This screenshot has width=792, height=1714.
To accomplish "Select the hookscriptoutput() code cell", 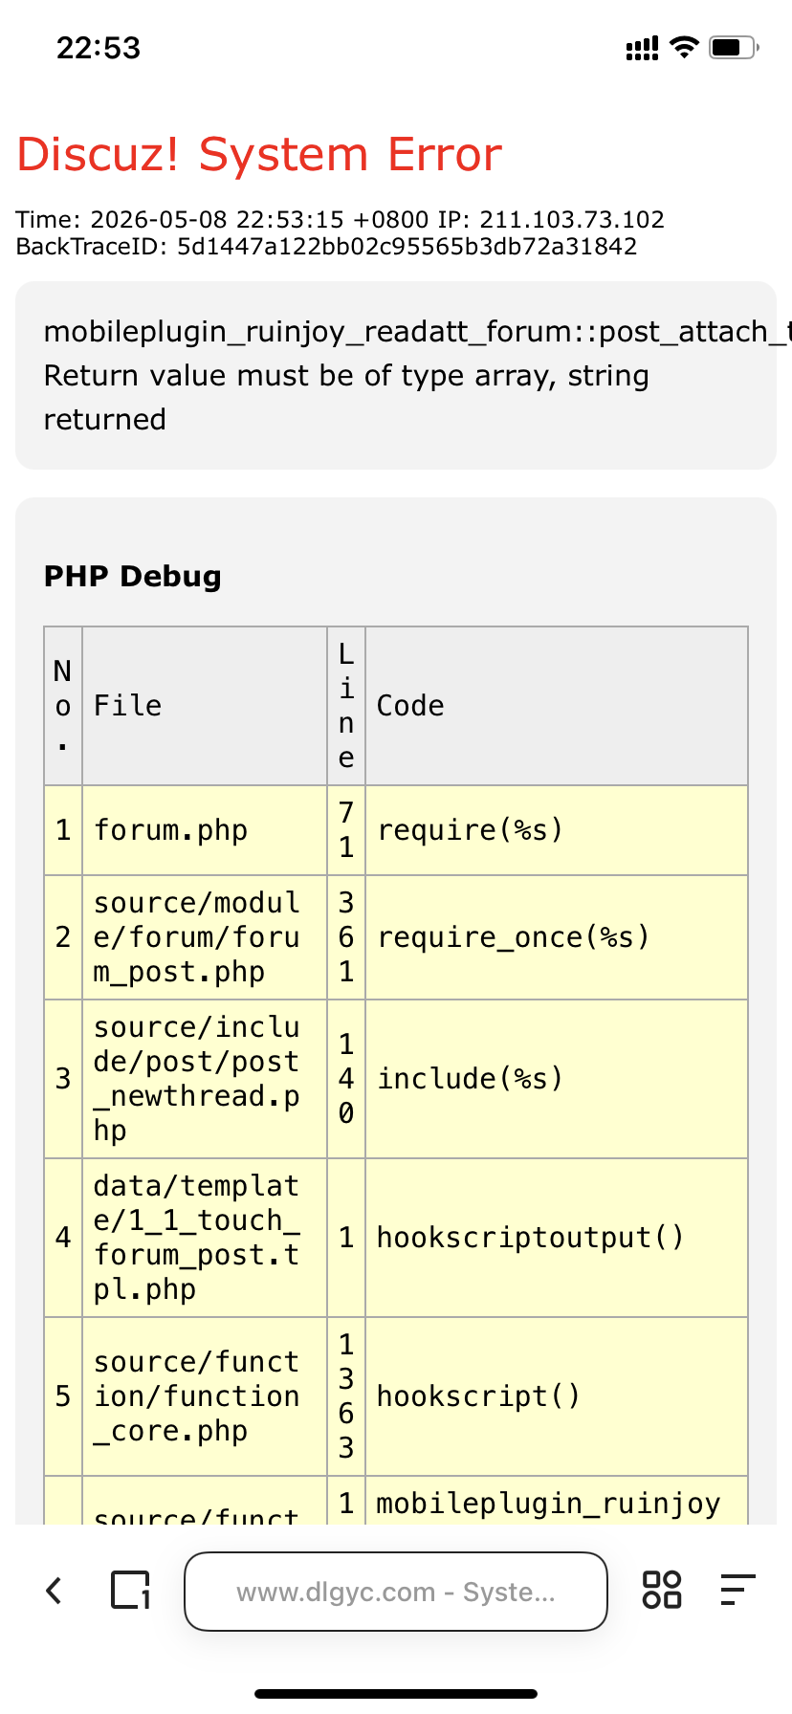I will [557, 1238].
